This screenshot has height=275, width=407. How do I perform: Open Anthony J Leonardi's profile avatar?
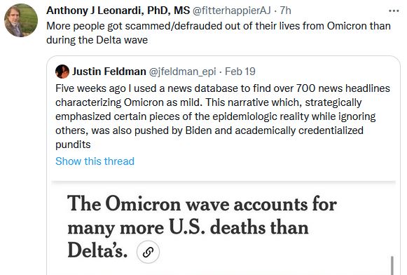[21, 20]
